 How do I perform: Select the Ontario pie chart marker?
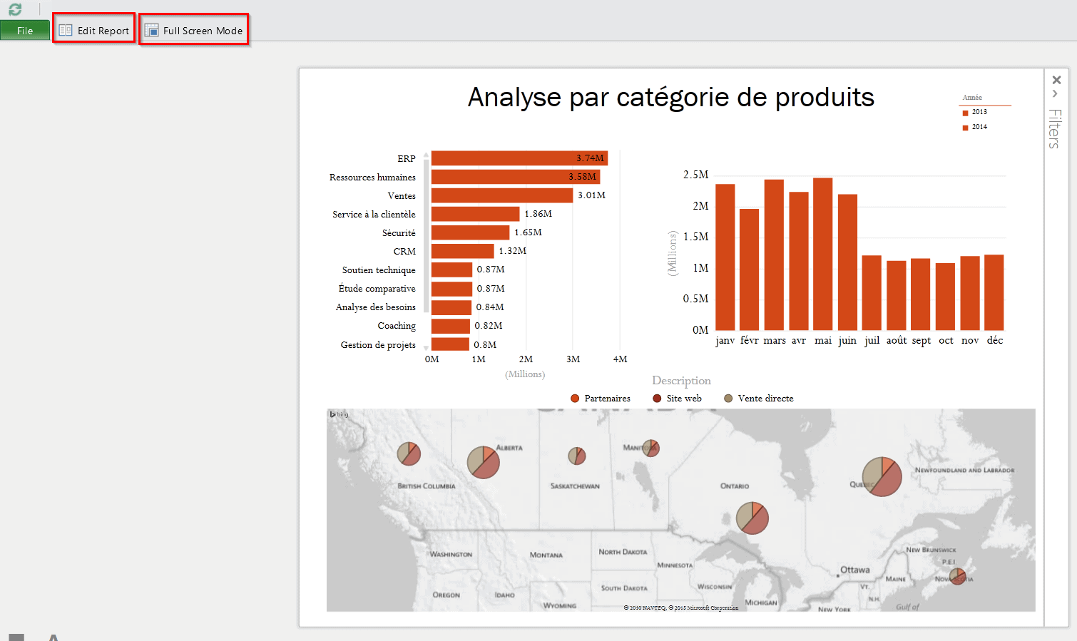coord(752,518)
